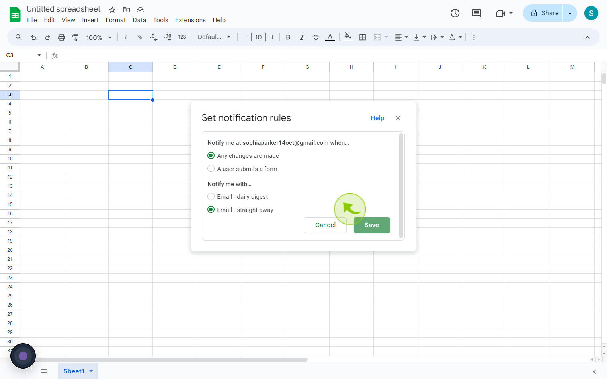Click the Move to folder icon
The width and height of the screenshot is (607, 379).
tap(126, 10)
